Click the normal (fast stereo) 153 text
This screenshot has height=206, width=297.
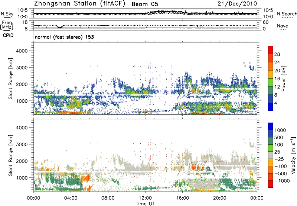click(x=64, y=37)
